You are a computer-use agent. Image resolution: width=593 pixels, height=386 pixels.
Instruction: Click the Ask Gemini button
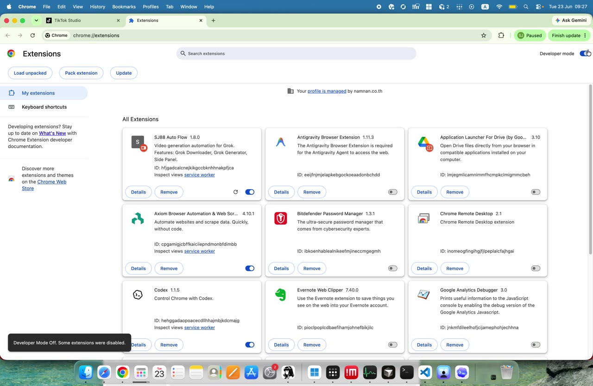[571, 20]
